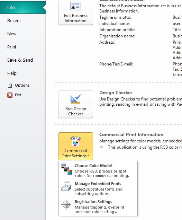Click the Manage Embedded Fonts ab icon
182x220 pixels.
tap(66, 186)
